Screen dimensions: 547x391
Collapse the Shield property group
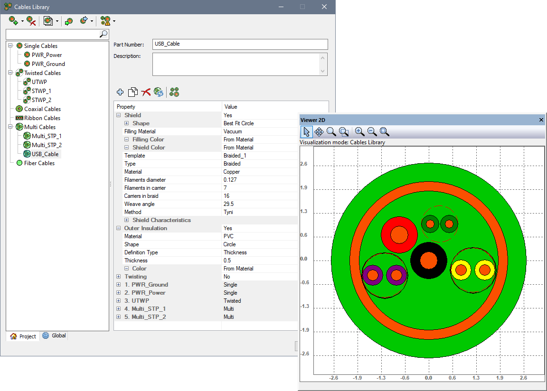tap(119, 115)
